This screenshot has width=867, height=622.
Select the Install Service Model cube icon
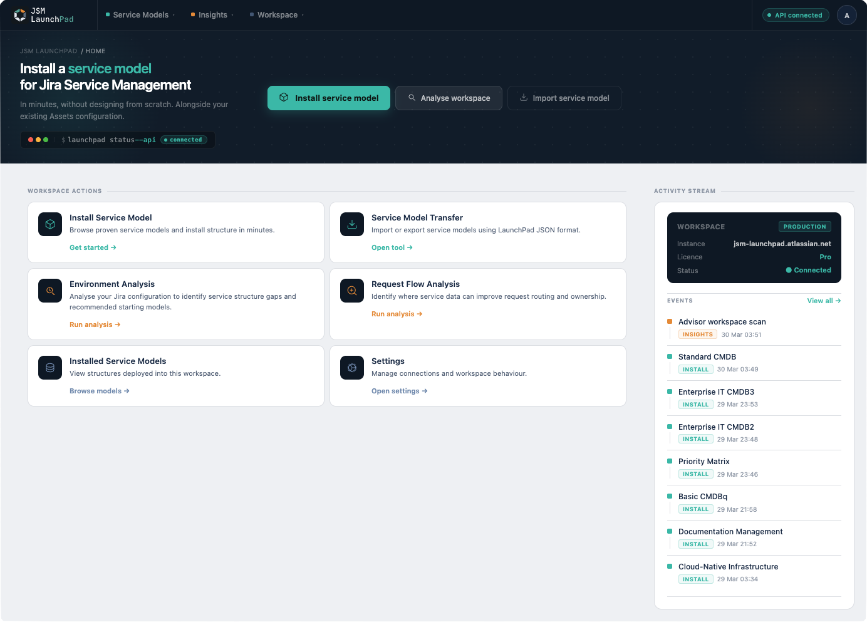click(x=50, y=224)
